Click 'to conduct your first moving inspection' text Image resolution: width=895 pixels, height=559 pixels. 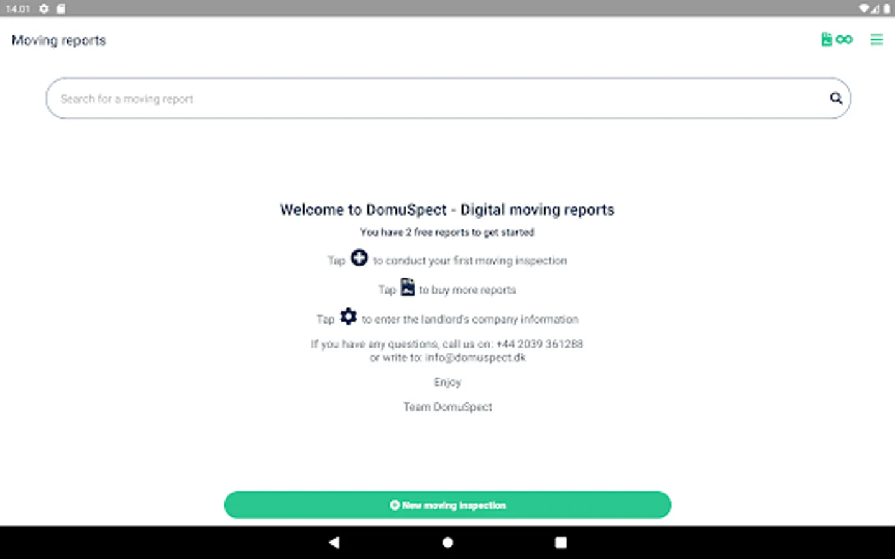pyautogui.click(x=470, y=261)
